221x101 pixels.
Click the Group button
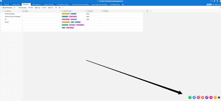(x=38, y=8)
